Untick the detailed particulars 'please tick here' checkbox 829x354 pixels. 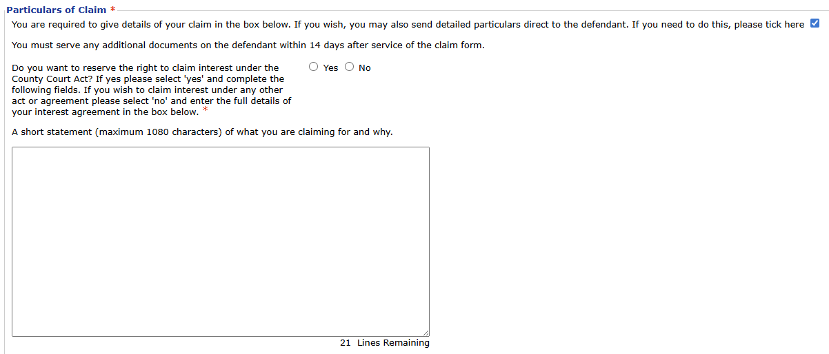pos(815,24)
